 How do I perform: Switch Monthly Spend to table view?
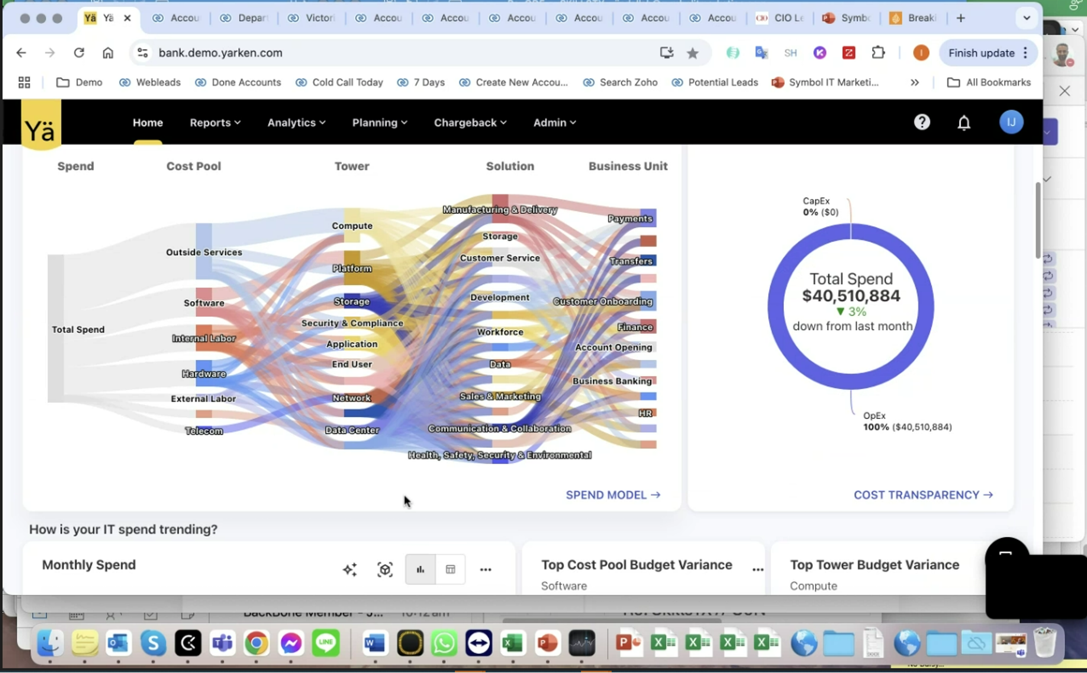450,569
